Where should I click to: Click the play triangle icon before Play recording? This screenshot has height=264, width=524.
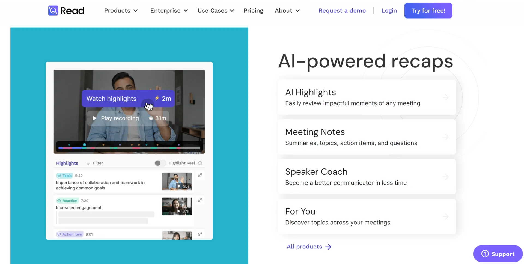(x=94, y=118)
